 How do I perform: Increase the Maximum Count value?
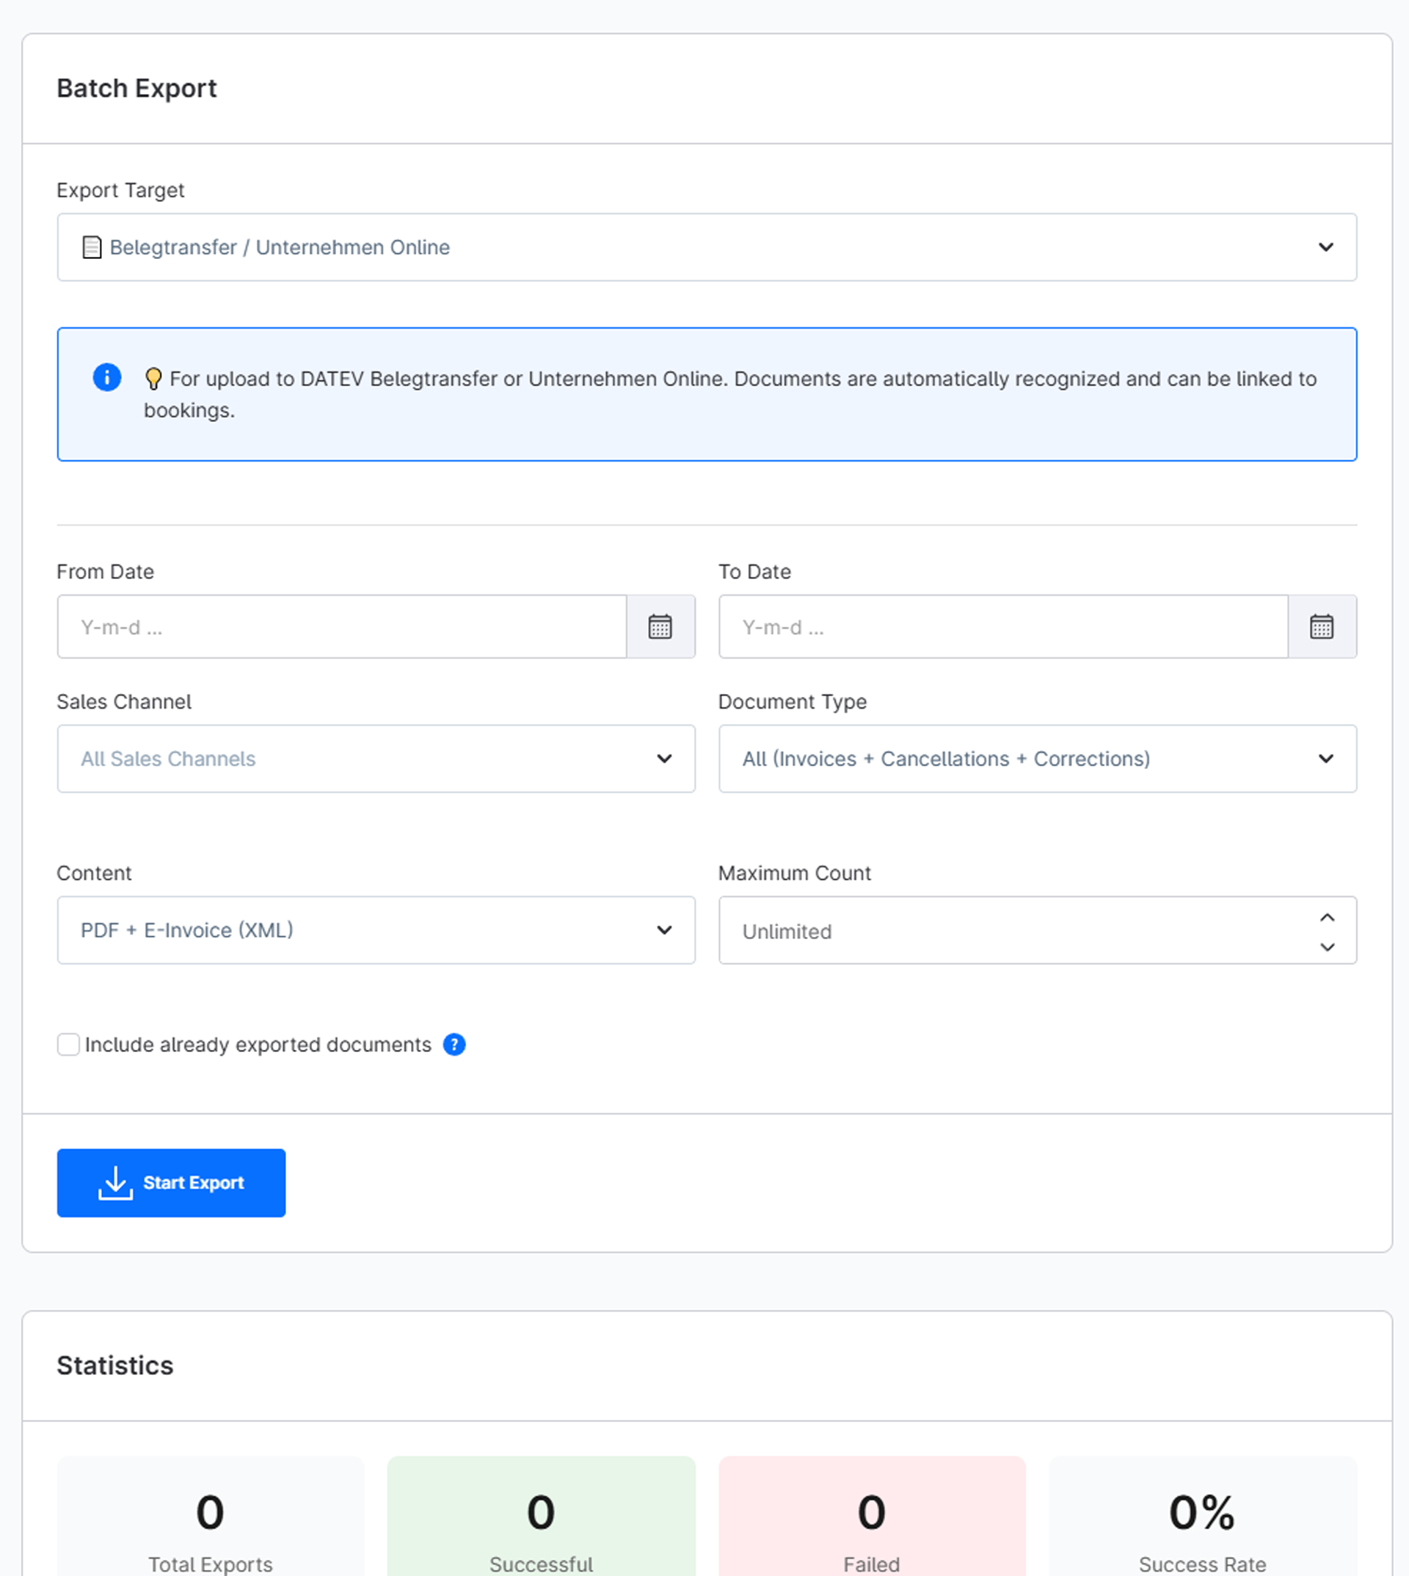point(1327,917)
